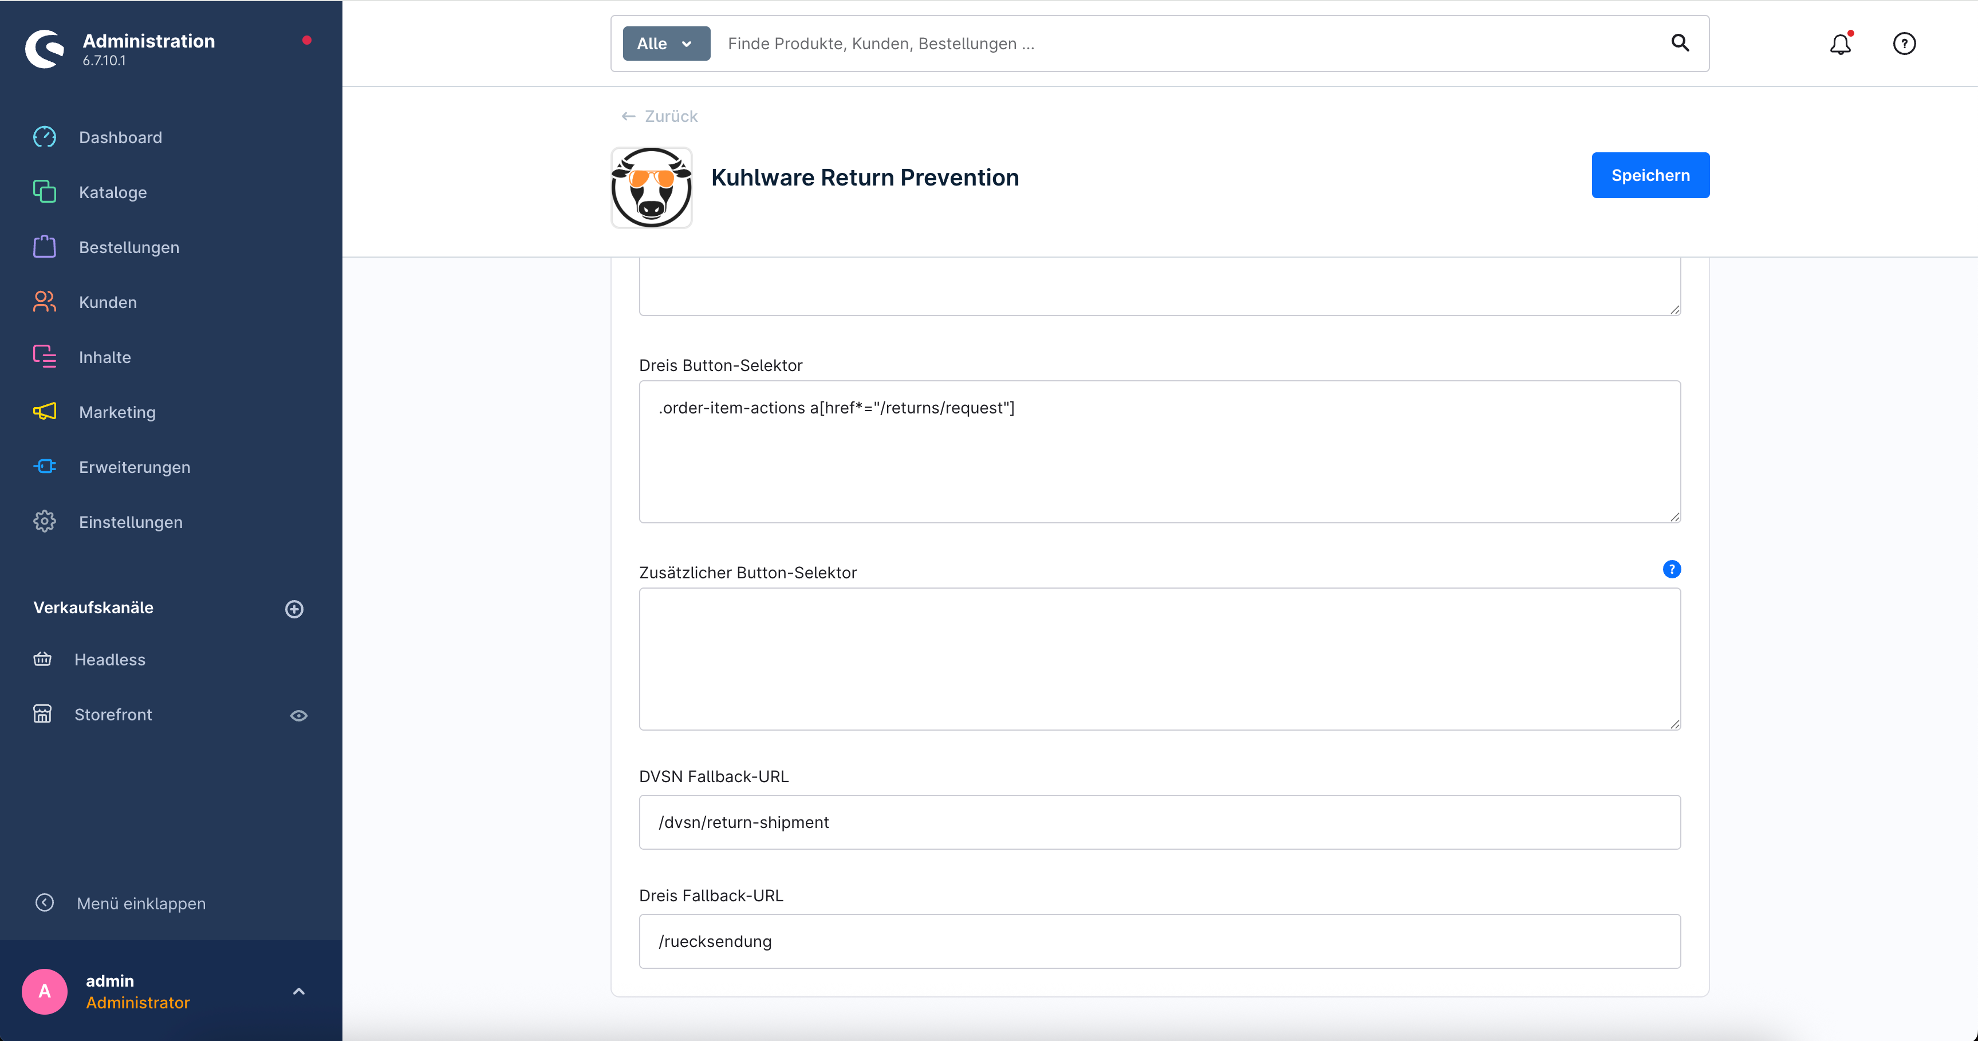The height and width of the screenshot is (1041, 1978).
Task: Open the help circle icon in header
Action: pos(1904,44)
